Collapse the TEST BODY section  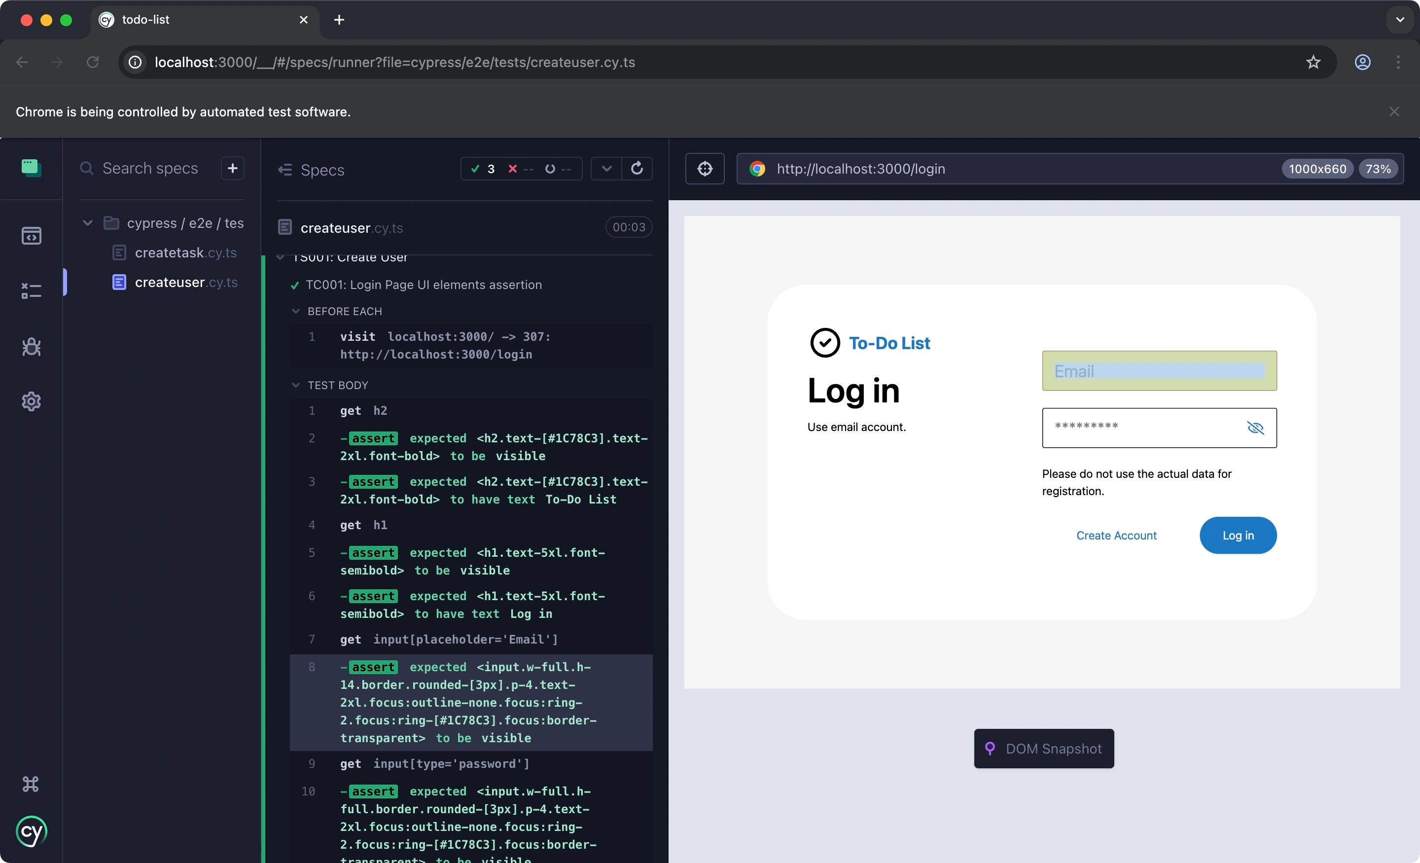tap(338, 385)
